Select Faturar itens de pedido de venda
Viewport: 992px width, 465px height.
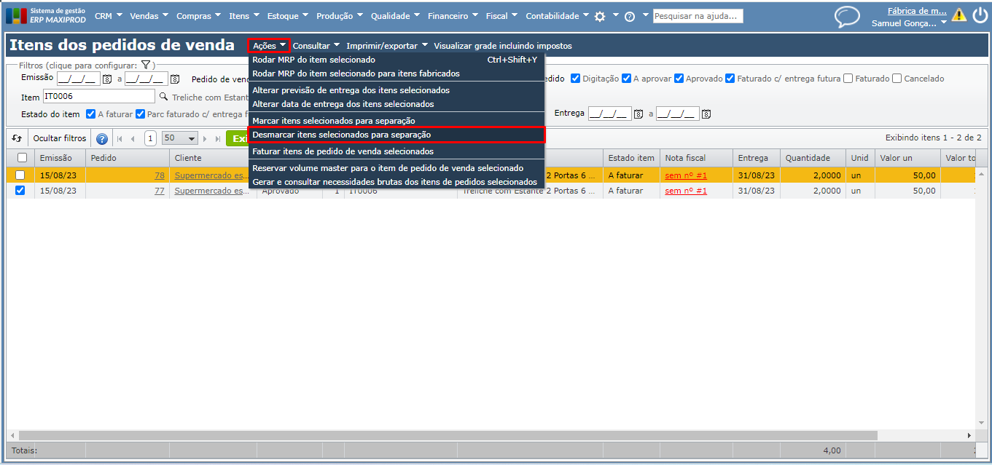pyautogui.click(x=396, y=151)
